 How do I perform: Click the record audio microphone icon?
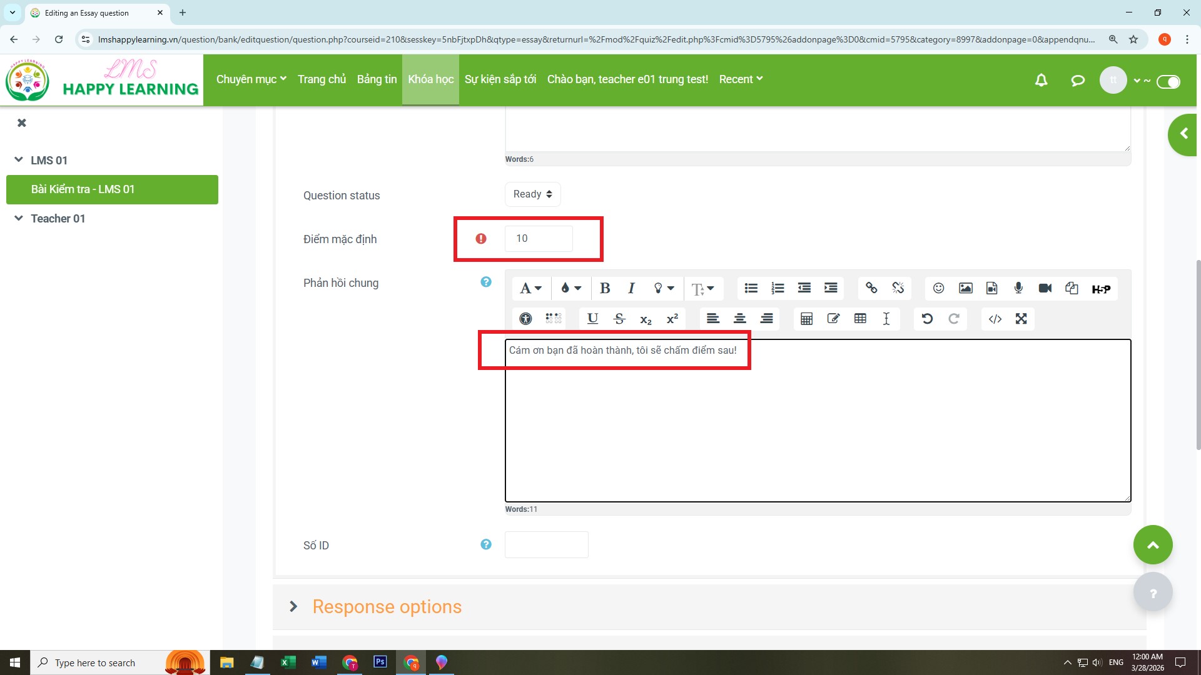pos(1018,288)
